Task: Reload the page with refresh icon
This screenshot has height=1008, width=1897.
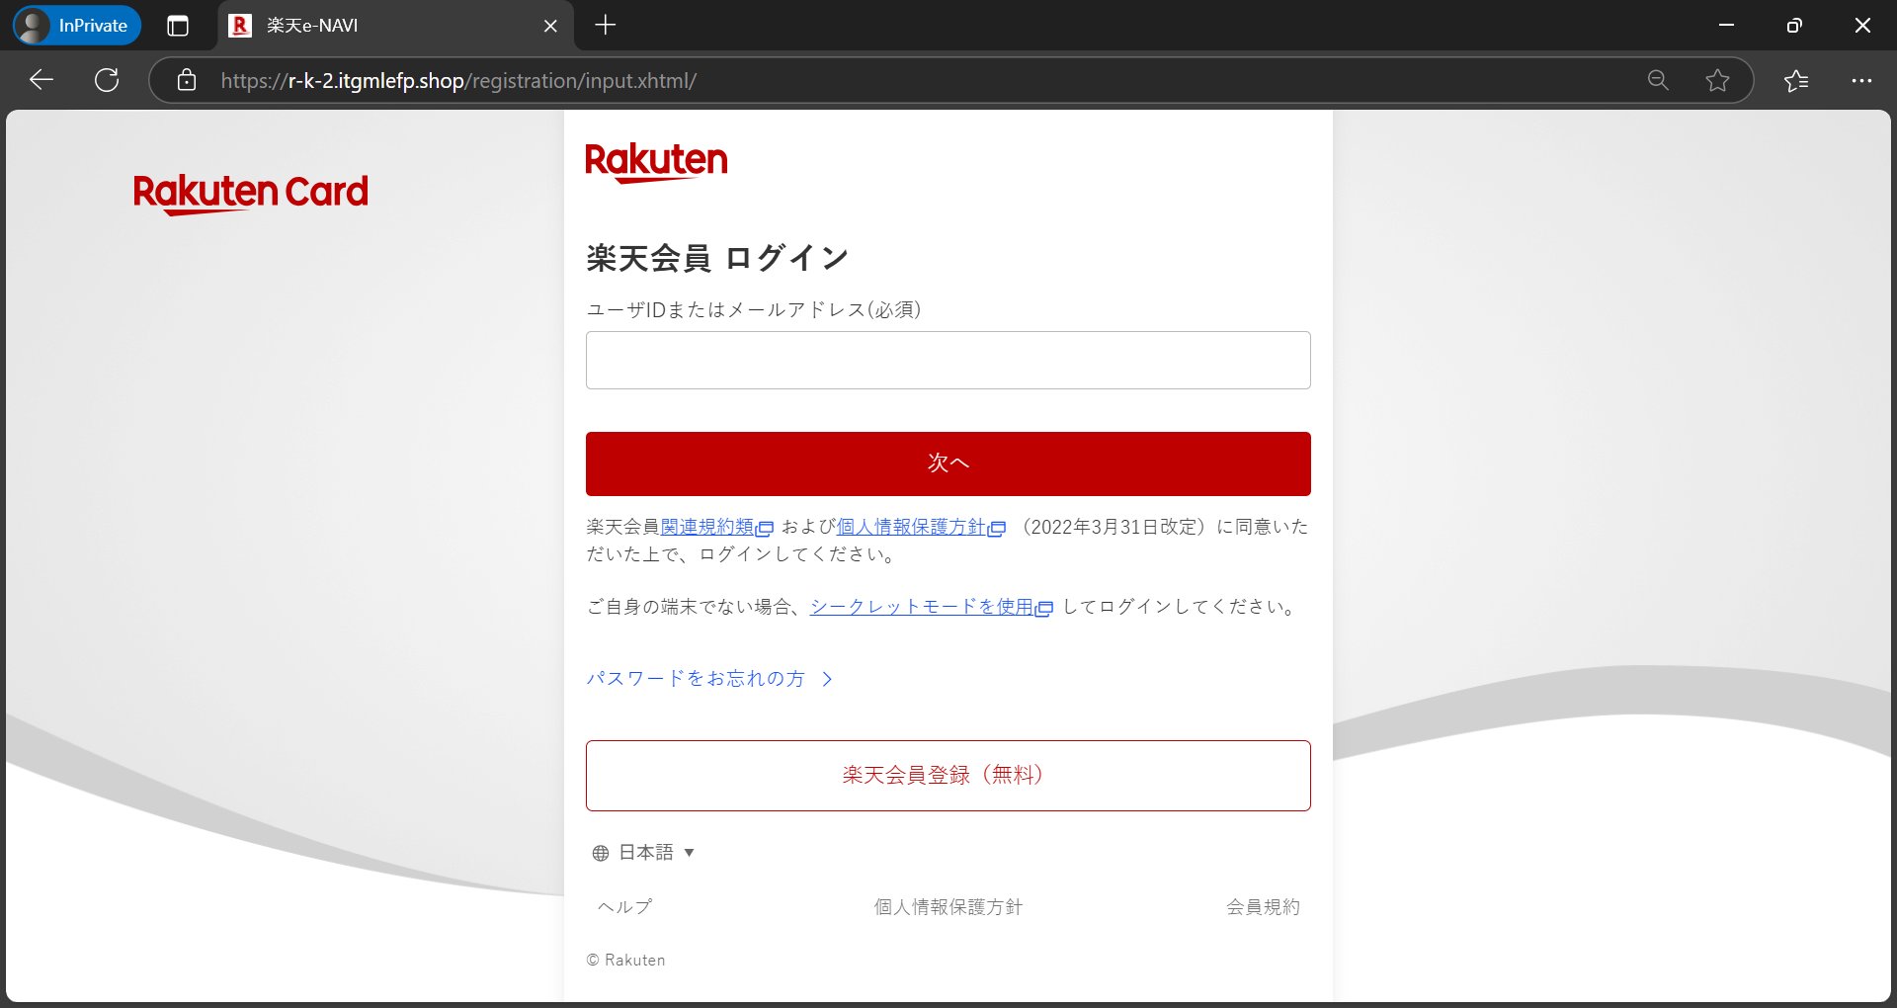Action: click(107, 80)
